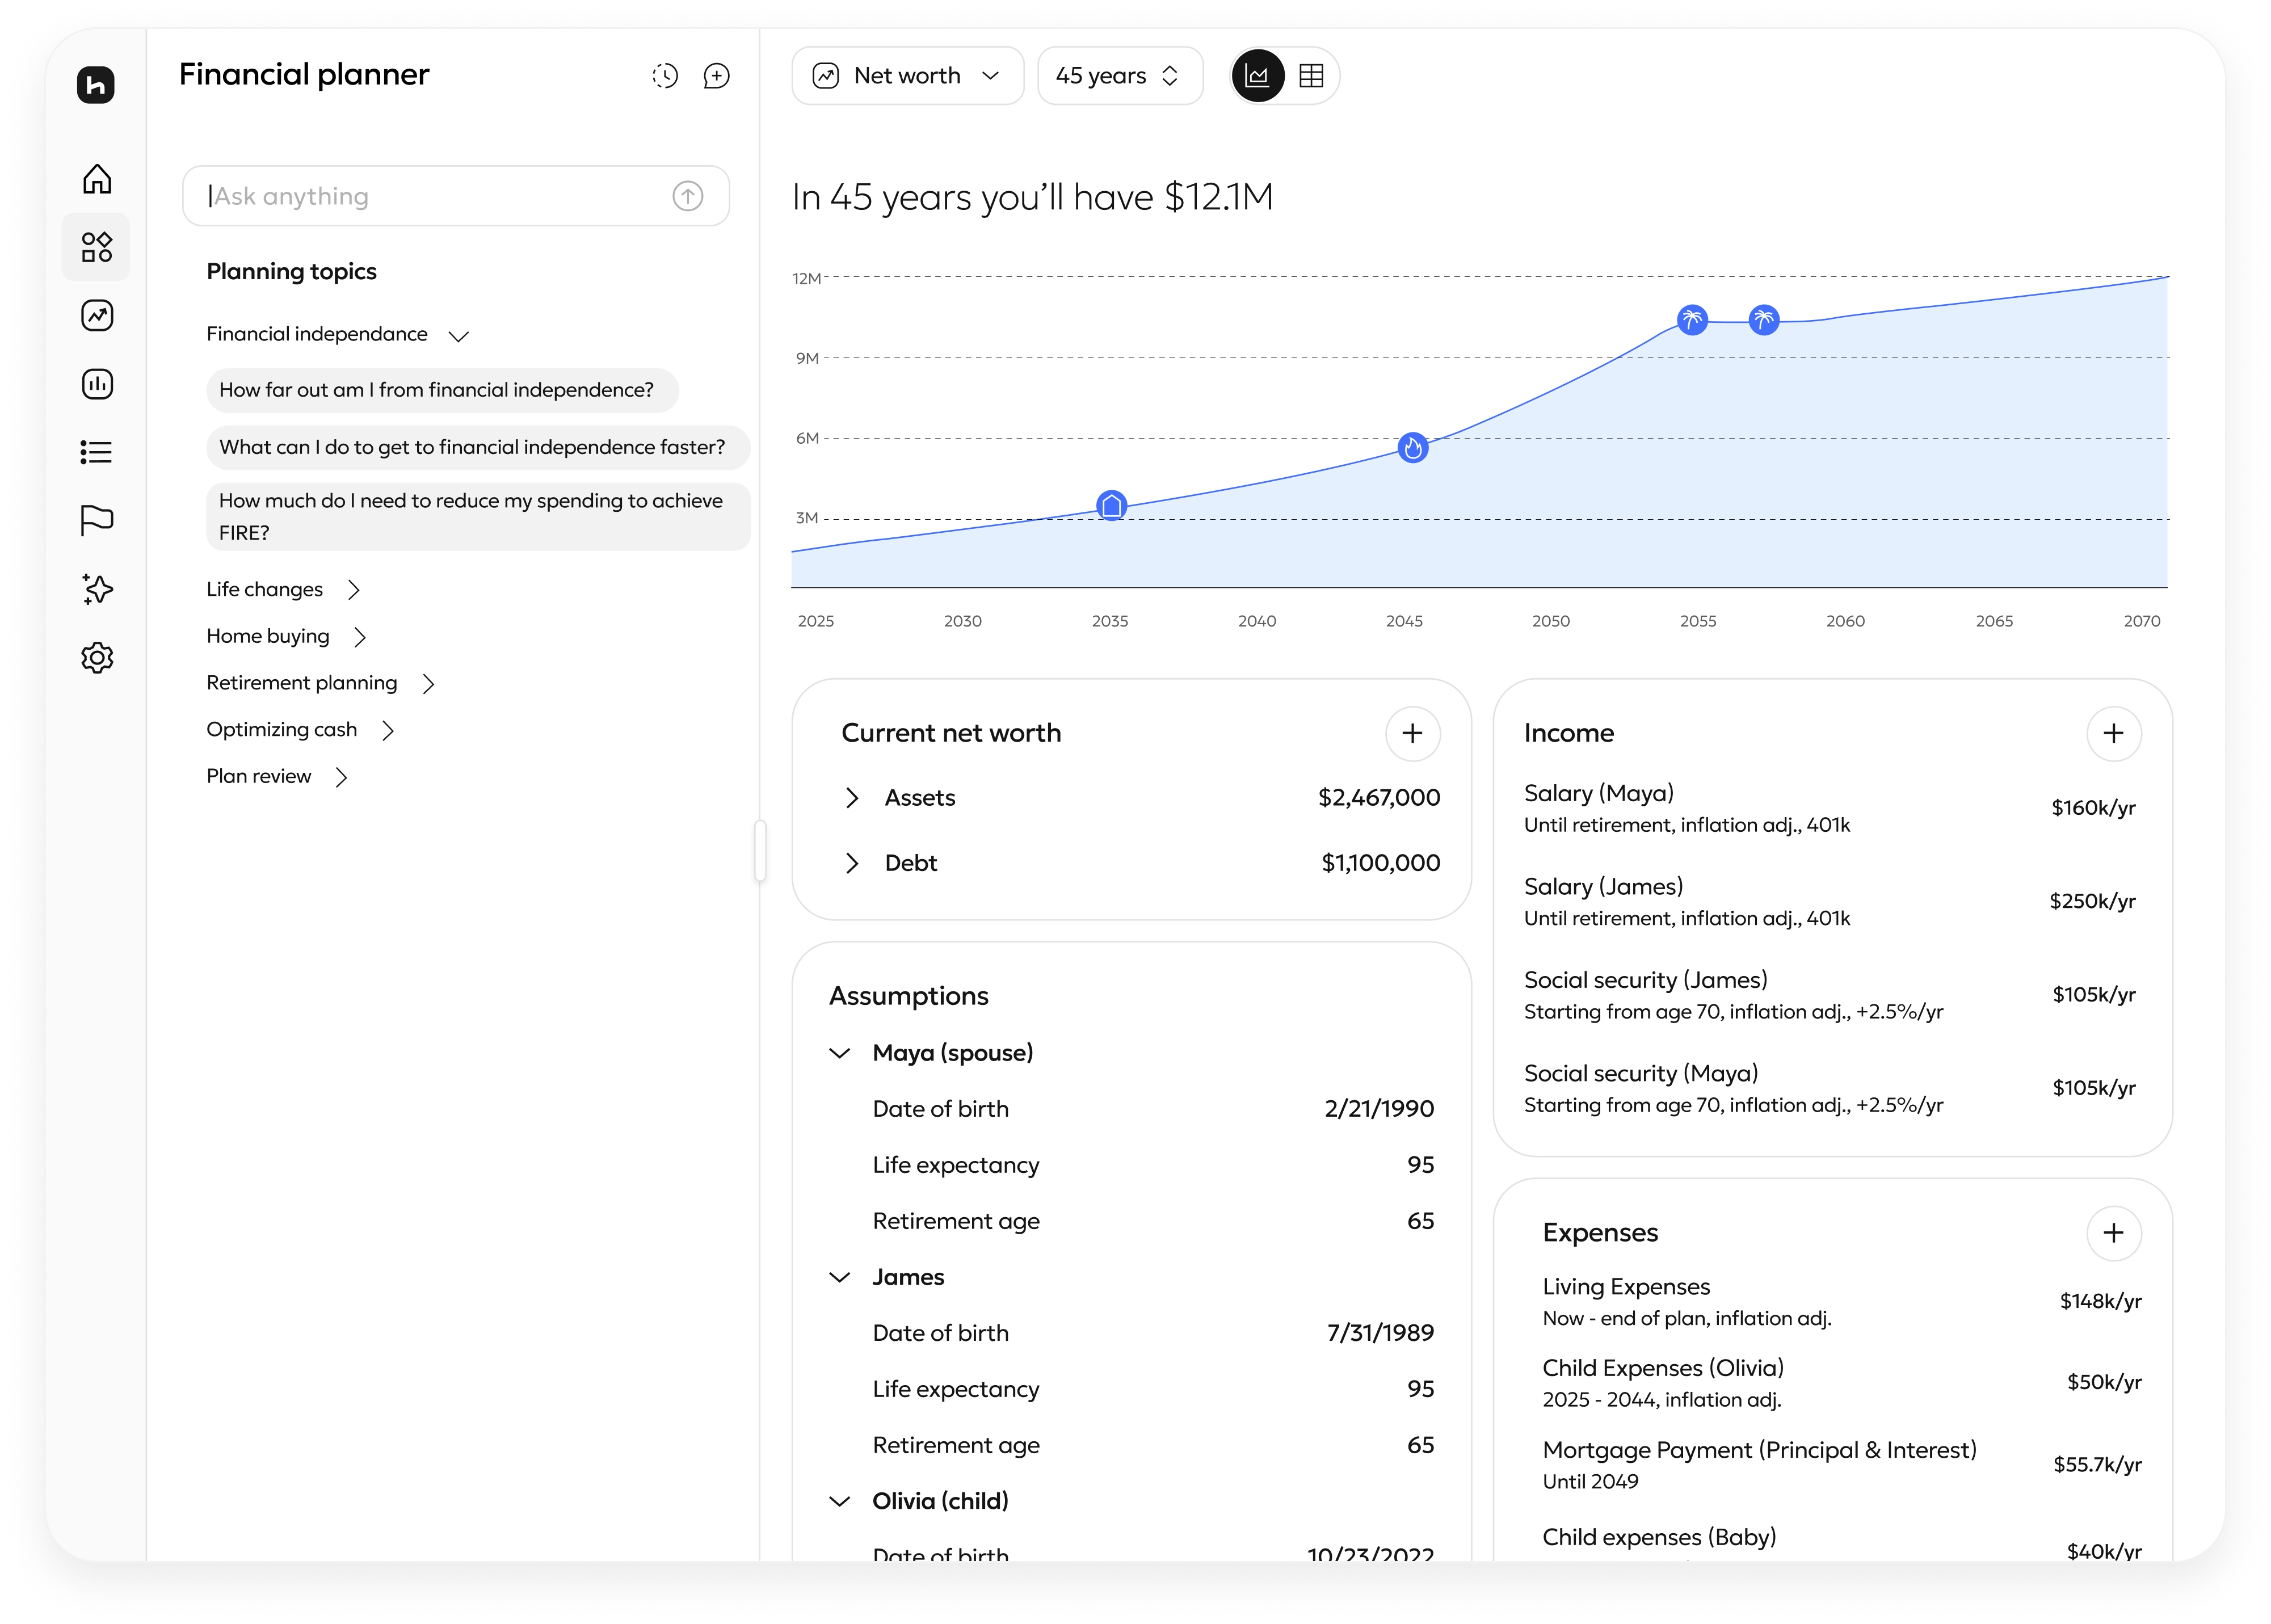Add a new income source with plus button
This screenshot has width=2271, height=1624.
coord(2114,733)
